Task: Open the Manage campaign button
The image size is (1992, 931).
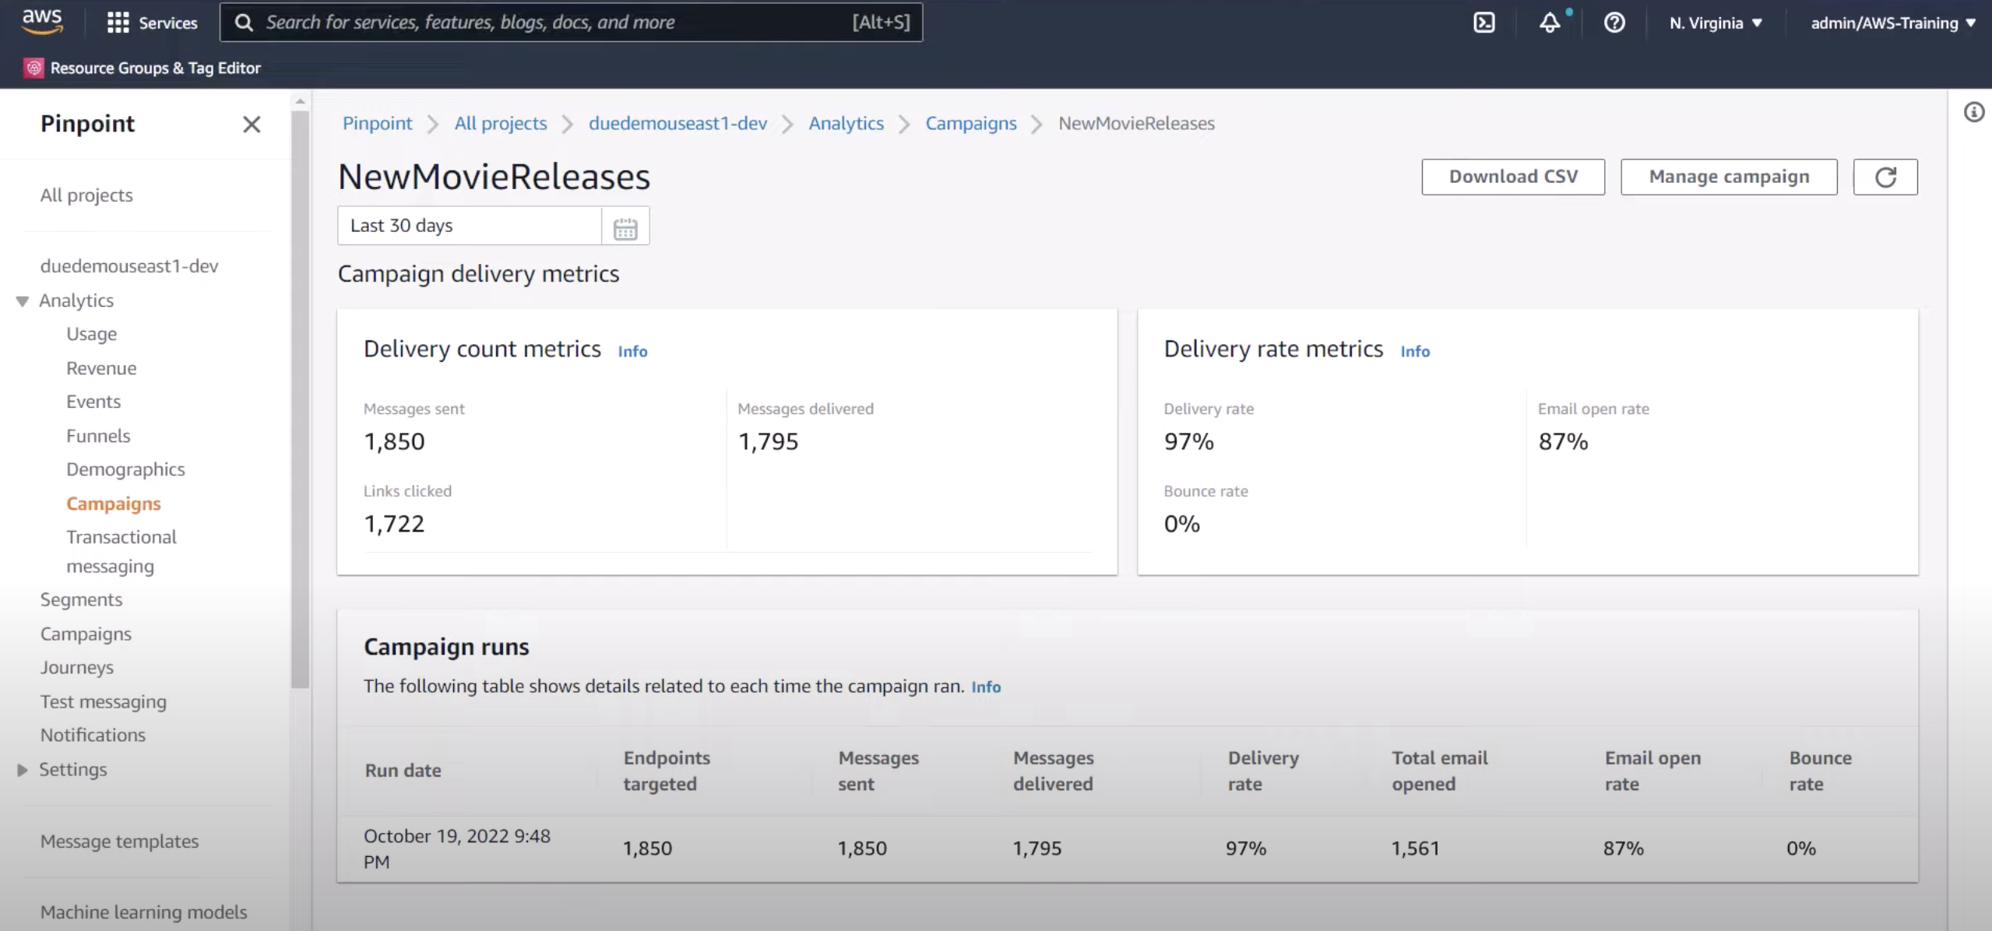Action: [1729, 177]
